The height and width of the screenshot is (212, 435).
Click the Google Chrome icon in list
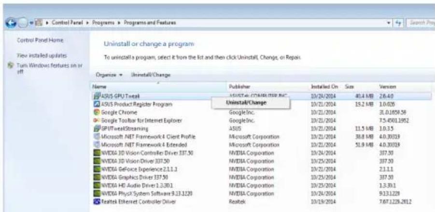pyautogui.click(x=97, y=112)
